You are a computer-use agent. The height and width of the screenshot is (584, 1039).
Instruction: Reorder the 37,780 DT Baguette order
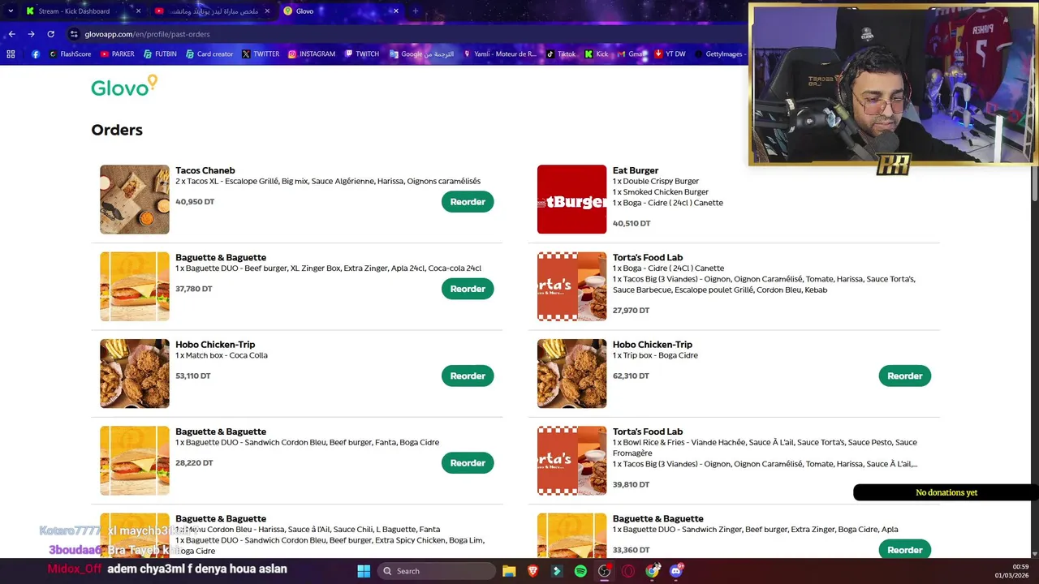[468, 289]
